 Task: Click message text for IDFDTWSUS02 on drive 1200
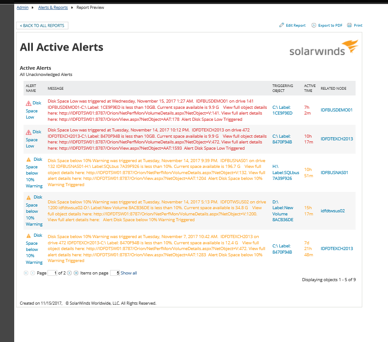click(157, 211)
